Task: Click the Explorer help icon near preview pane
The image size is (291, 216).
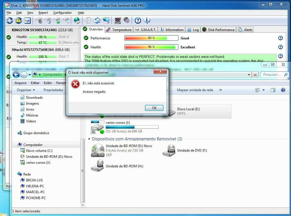Action: (283, 90)
